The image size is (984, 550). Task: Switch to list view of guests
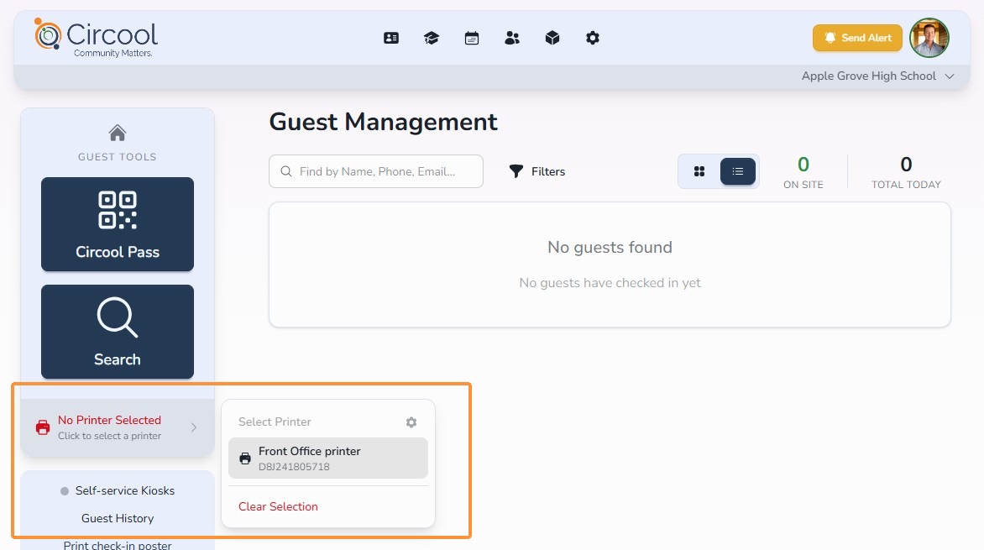click(737, 171)
